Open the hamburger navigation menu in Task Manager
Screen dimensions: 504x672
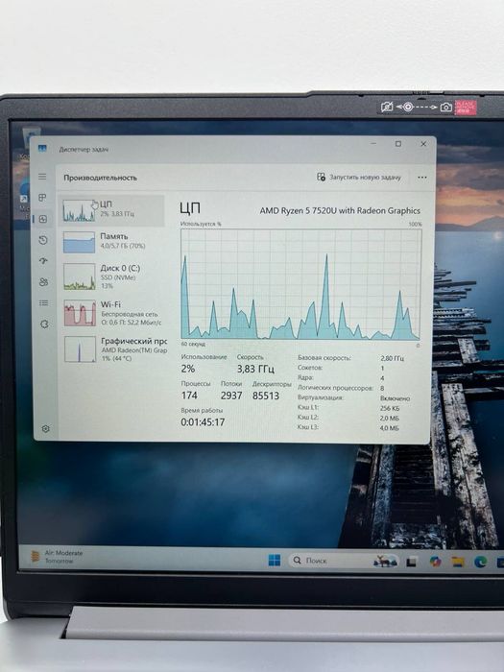pyautogui.click(x=42, y=177)
